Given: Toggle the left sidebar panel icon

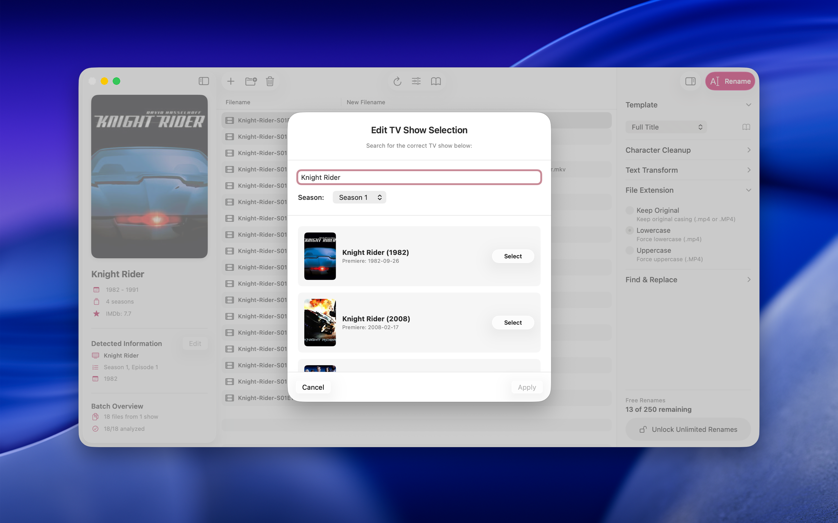Looking at the screenshot, I should point(204,81).
